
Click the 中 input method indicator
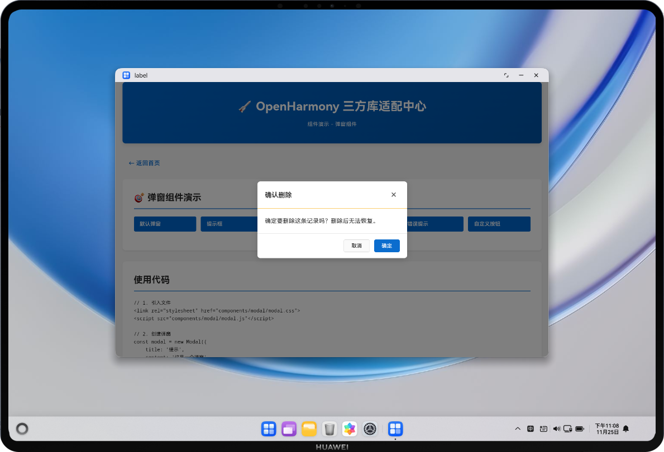click(x=530, y=429)
